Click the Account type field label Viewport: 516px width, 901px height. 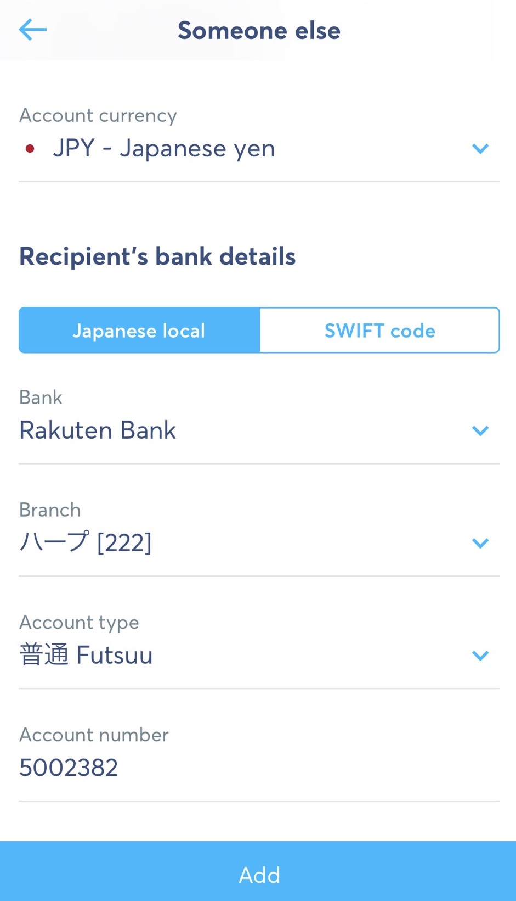pyautogui.click(x=79, y=623)
